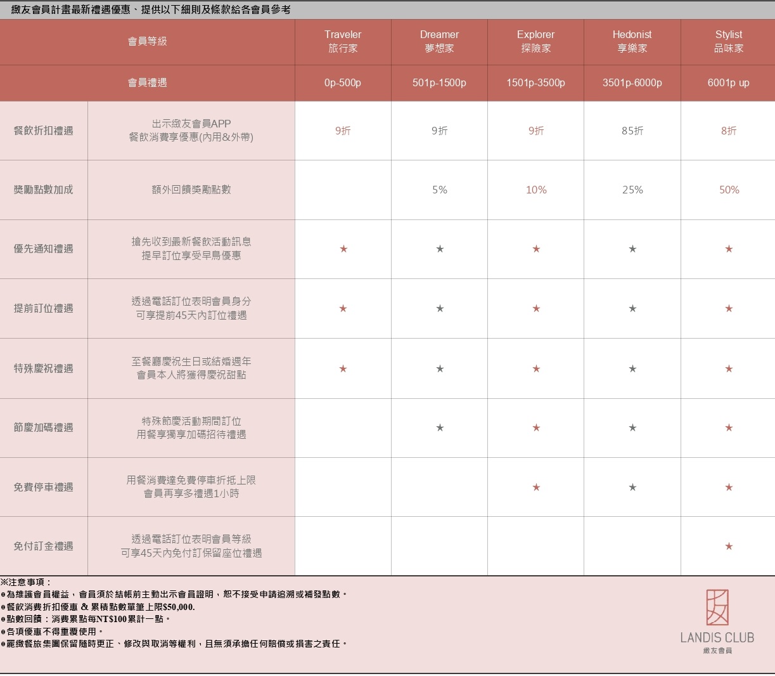Click the Stylist 品味家 column header
Viewport: 775px width, 676px height.
[729, 41]
